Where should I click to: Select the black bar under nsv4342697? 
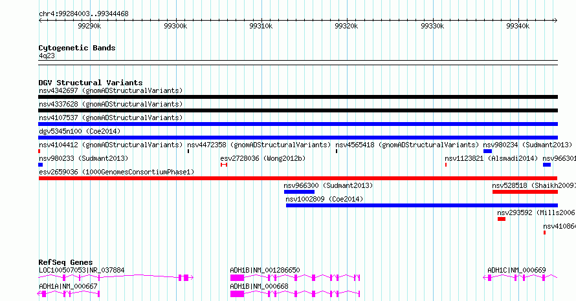(298, 97)
